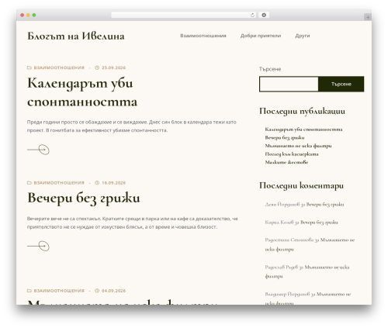
Task: Open Кирил Колев's comment on Вечери без грижи
Action: [x=319, y=223]
